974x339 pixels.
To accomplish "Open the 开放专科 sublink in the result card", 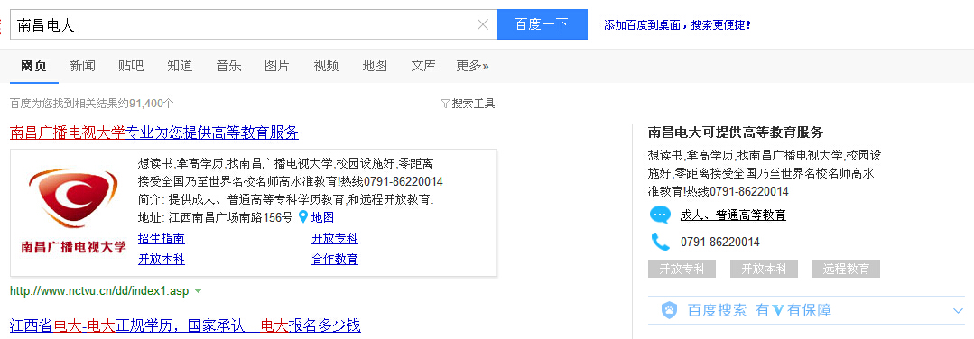I will [335, 238].
